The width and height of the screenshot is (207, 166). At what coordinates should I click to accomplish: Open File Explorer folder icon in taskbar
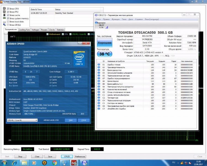[x=24, y=163]
